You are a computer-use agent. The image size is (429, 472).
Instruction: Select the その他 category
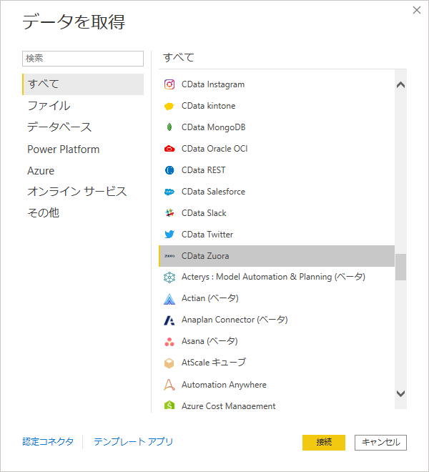click(x=44, y=213)
